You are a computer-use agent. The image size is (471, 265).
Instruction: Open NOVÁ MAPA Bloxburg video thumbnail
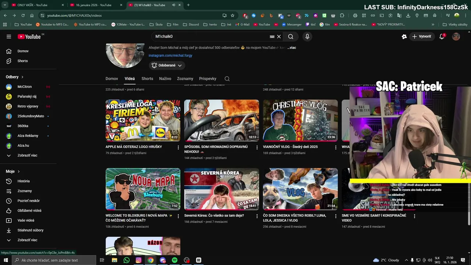click(x=143, y=189)
